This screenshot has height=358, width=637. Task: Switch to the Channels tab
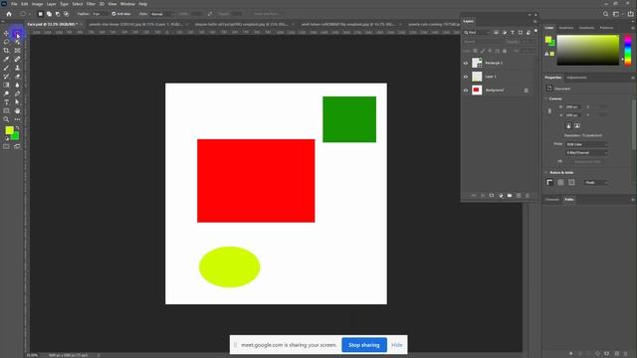(x=551, y=199)
